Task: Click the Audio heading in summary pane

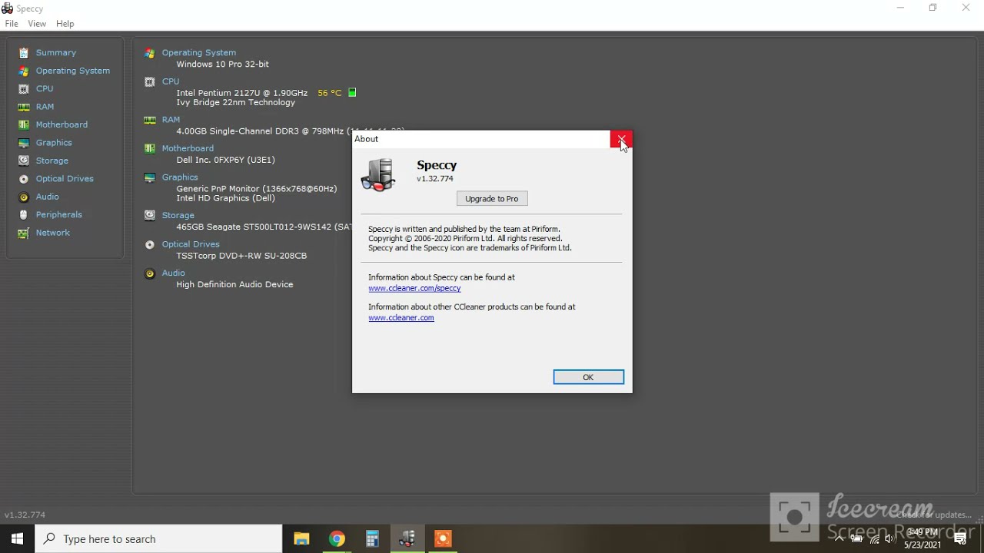Action: pos(174,273)
